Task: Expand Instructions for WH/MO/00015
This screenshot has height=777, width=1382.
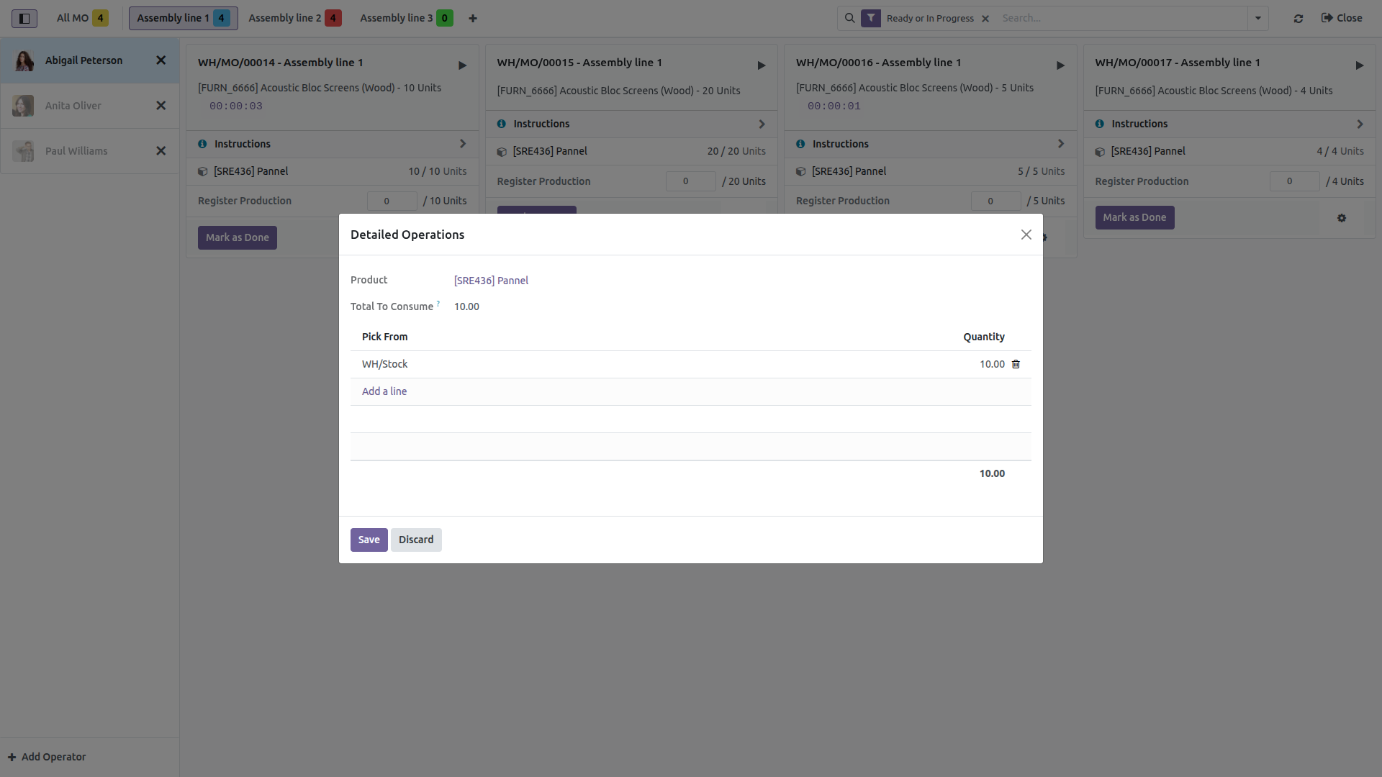Action: click(x=631, y=124)
